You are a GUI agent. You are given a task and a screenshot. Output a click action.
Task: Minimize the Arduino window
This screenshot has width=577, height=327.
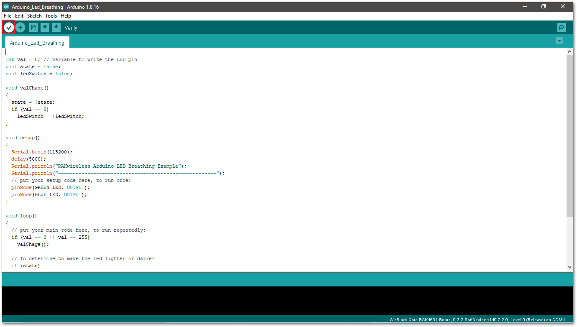524,7
